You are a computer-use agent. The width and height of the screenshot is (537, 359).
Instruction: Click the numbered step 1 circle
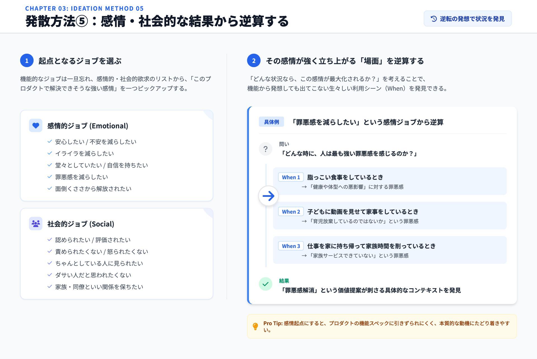pos(27,61)
